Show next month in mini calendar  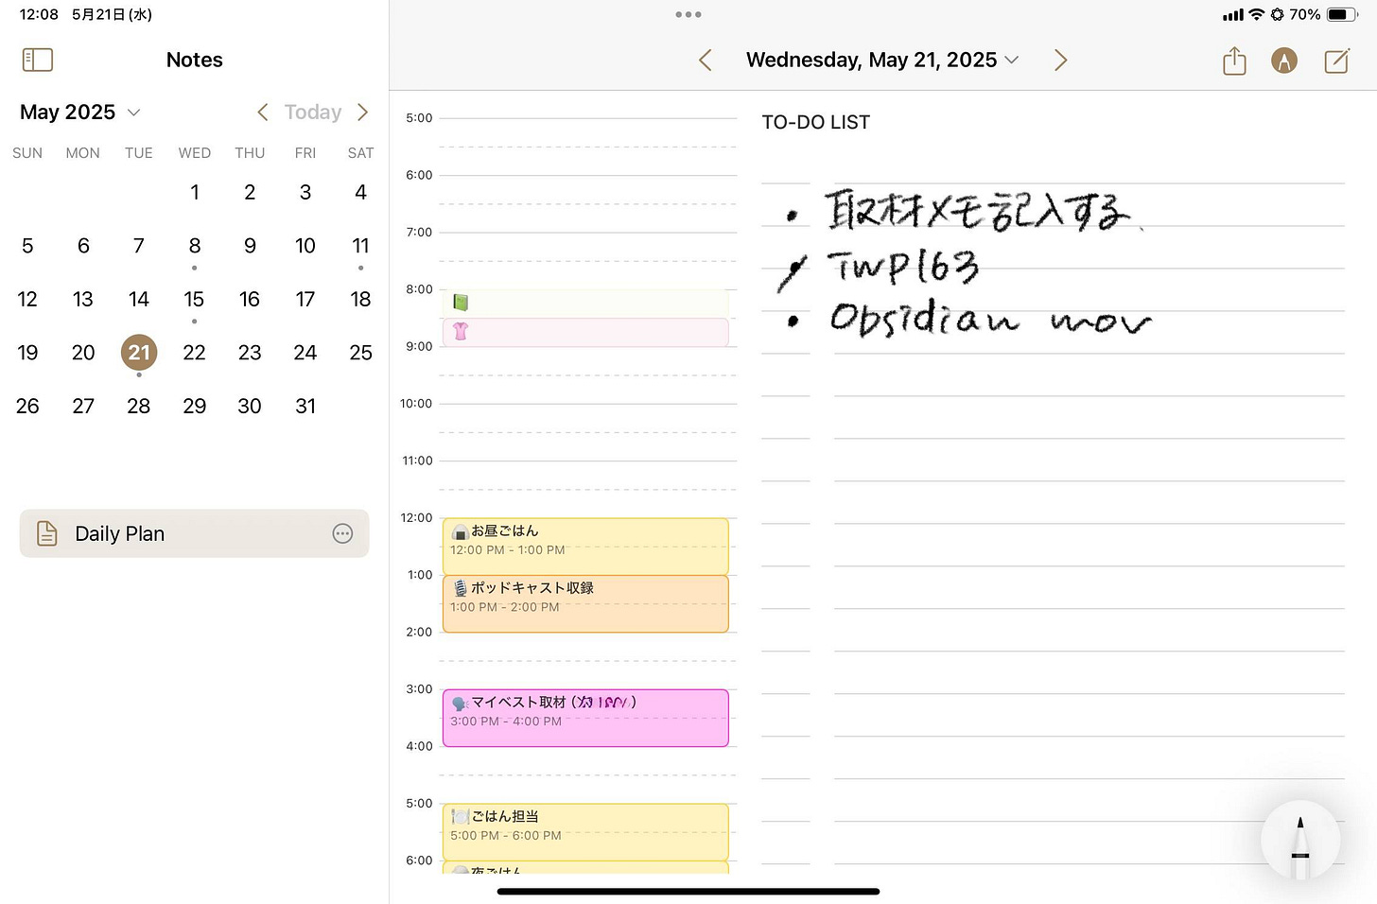click(362, 113)
